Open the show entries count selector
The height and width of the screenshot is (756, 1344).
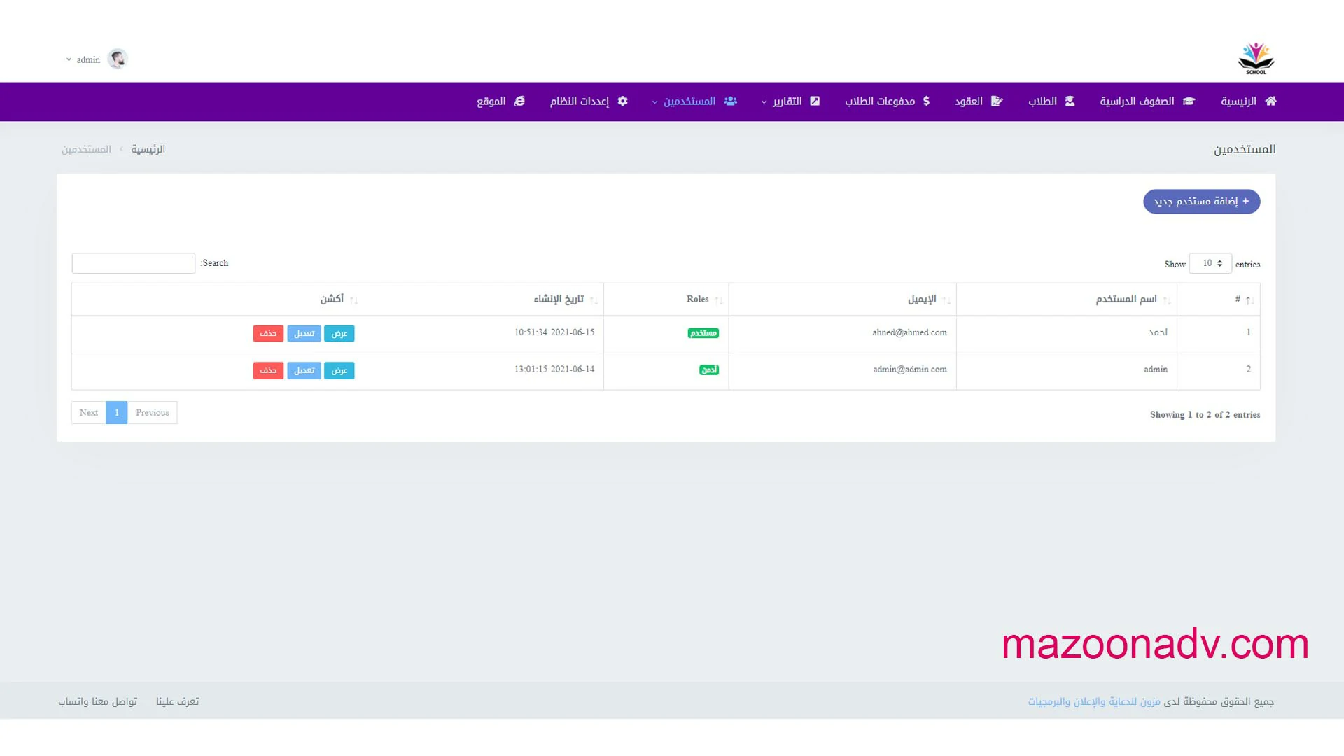pos(1210,264)
